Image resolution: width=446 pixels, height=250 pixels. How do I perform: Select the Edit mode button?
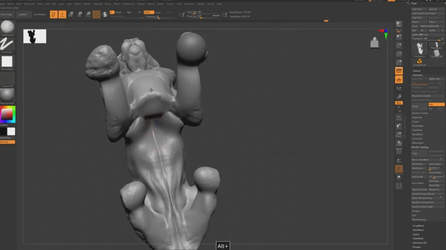click(53, 15)
